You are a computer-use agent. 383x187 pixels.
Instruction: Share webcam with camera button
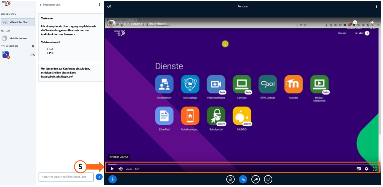click(256, 179)
